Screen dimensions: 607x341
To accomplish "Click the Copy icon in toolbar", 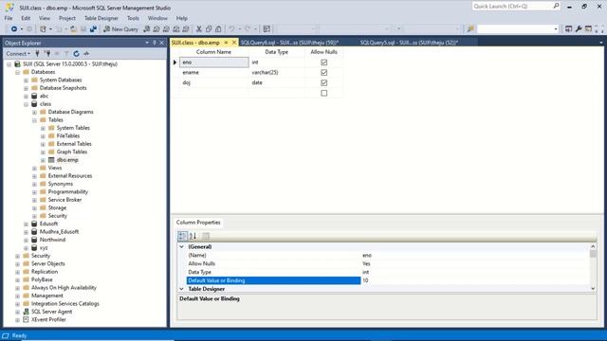I will pos(209,29).
